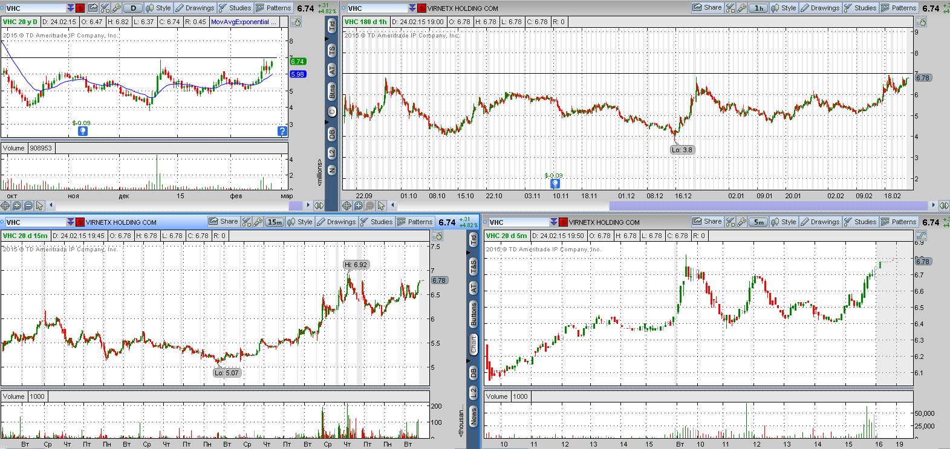Screen dimensions: 950x449
Task: Click red link color box in daily chart
Action: click(x=80, y=8)
